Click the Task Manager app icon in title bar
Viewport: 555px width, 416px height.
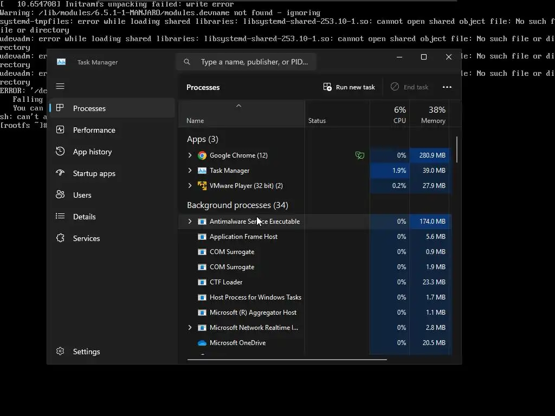pos(61,62)
